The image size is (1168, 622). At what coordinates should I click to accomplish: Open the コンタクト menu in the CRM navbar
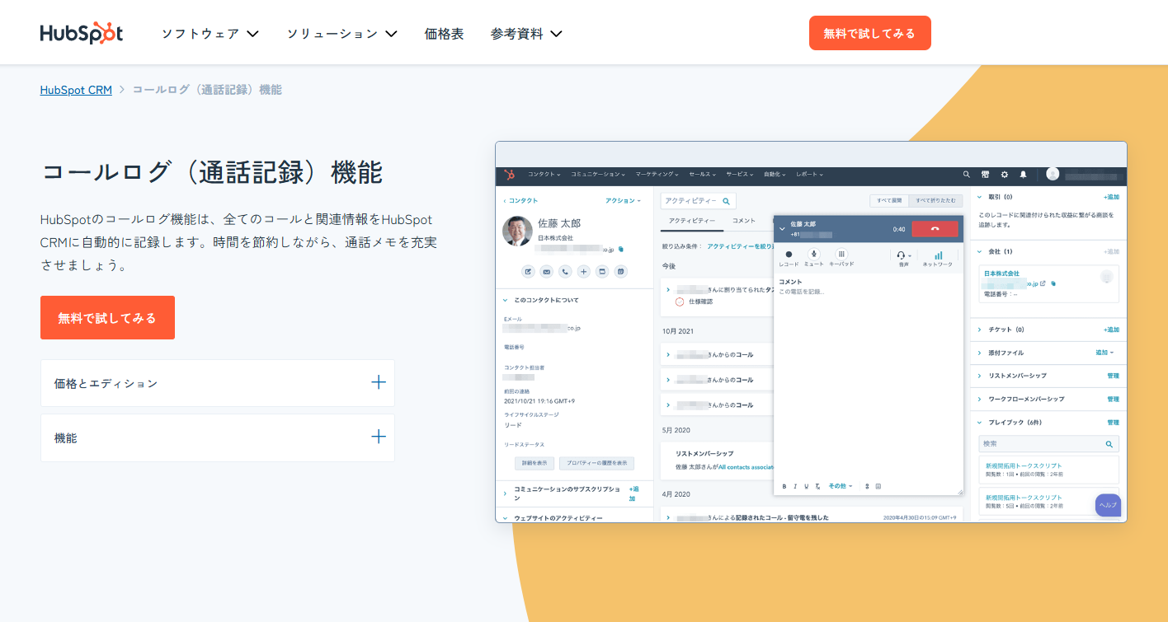click(544, 175)
